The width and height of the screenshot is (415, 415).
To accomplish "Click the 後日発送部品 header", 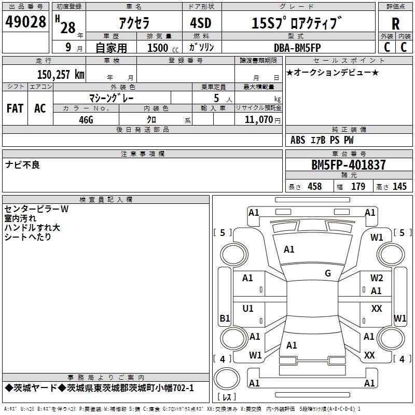I will [142, 129].
